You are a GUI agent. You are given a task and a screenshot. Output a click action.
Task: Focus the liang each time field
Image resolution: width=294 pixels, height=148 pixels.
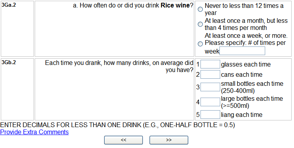point(210,115)
